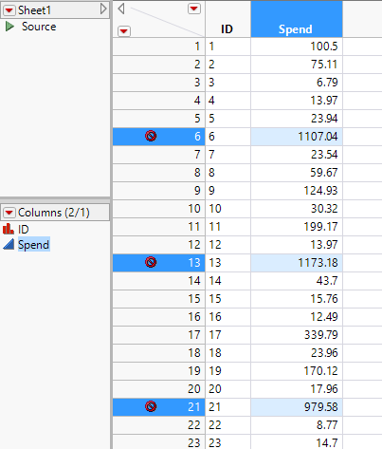Screen dimensions: 382x449
Task: Click the ID cell in row 19
Action: coord(227,371)
